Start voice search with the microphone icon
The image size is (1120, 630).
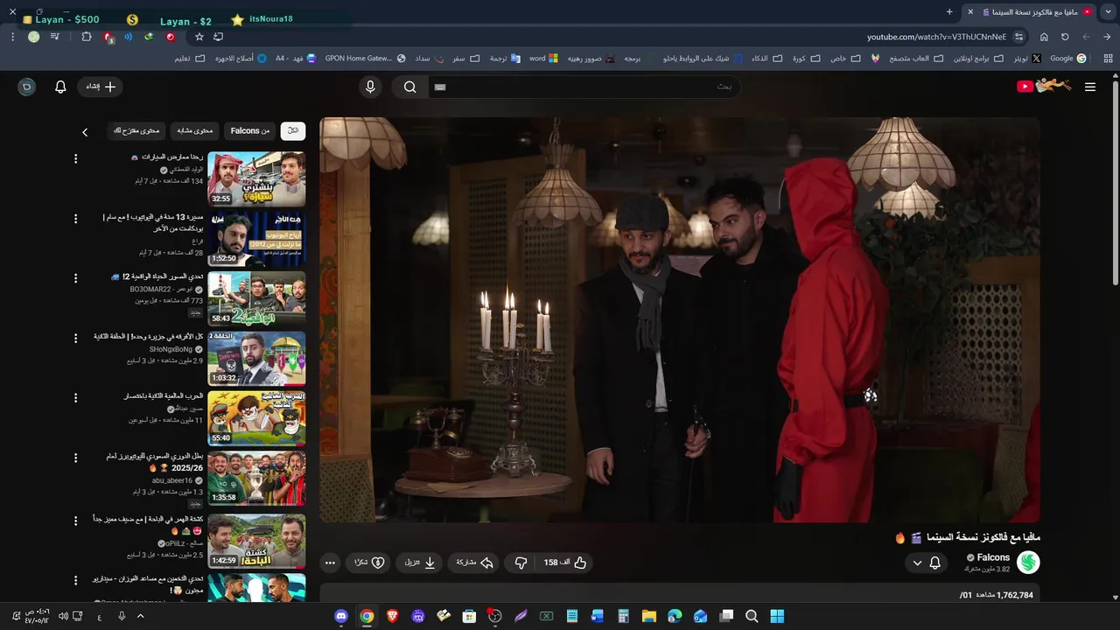[x=370, y=87]
